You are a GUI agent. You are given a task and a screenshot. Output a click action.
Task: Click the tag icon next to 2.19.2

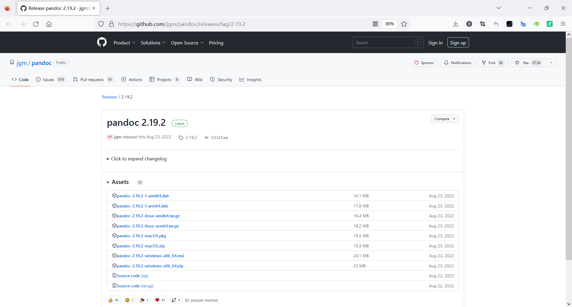pos(181,138)
